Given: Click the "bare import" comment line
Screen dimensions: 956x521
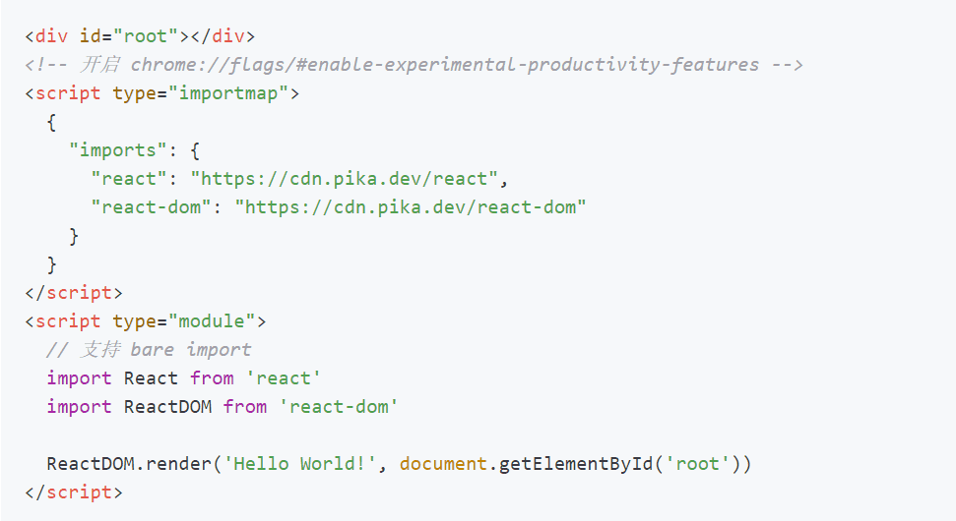Looking at the screenshot, I should coord(149,350).
